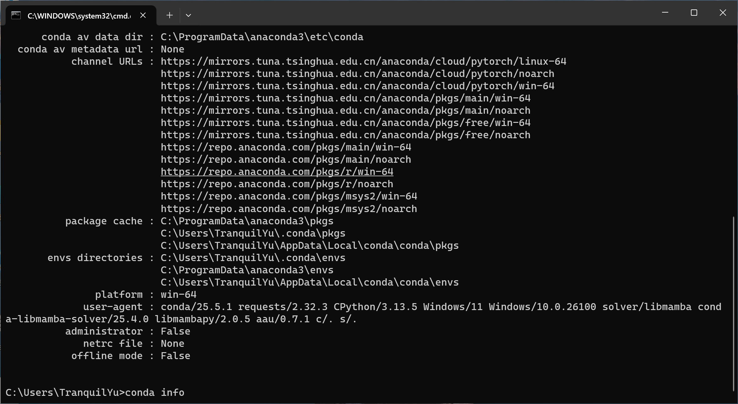The image size is (738, 404).
Task: Minimize the terminal window
Action: click(x=665, y=13)
